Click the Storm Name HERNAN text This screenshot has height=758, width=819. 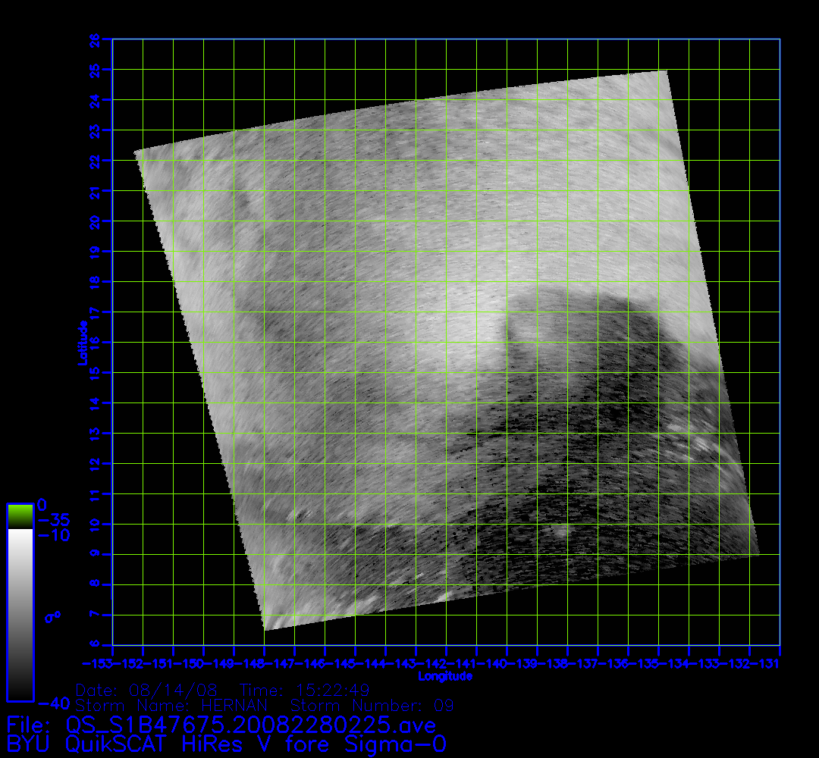coord(172,706)
